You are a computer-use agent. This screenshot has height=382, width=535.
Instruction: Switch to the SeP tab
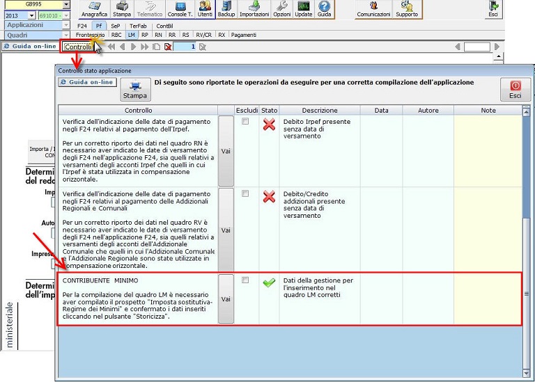coord(116,26)
